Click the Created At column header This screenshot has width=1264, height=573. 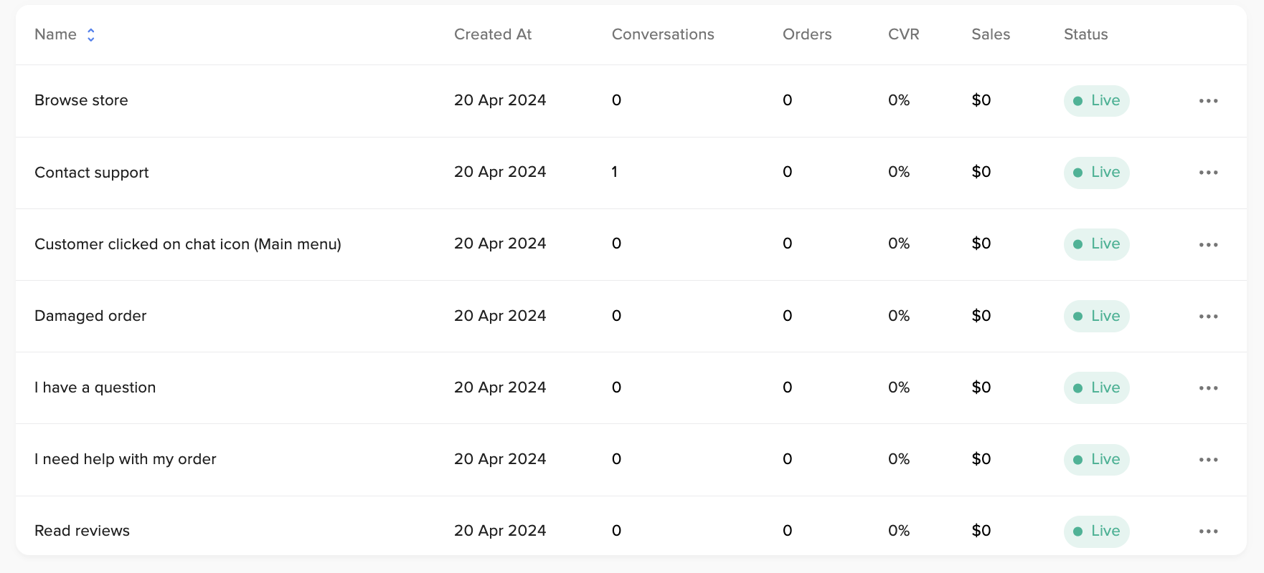493,34
